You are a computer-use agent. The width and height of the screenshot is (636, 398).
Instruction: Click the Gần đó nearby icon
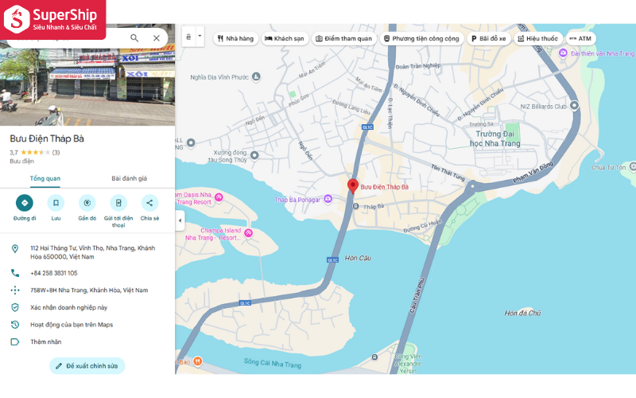coord(87,203)
